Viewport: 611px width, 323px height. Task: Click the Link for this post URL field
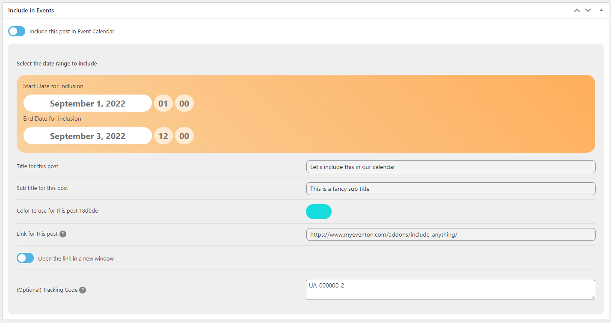coord(451,234)
